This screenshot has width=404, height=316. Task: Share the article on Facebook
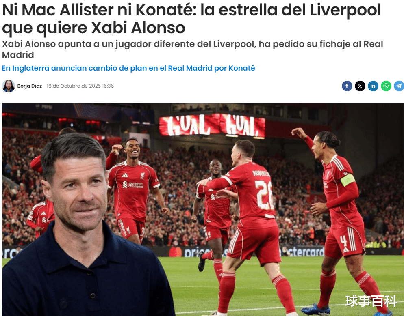[x=347, y=86]
